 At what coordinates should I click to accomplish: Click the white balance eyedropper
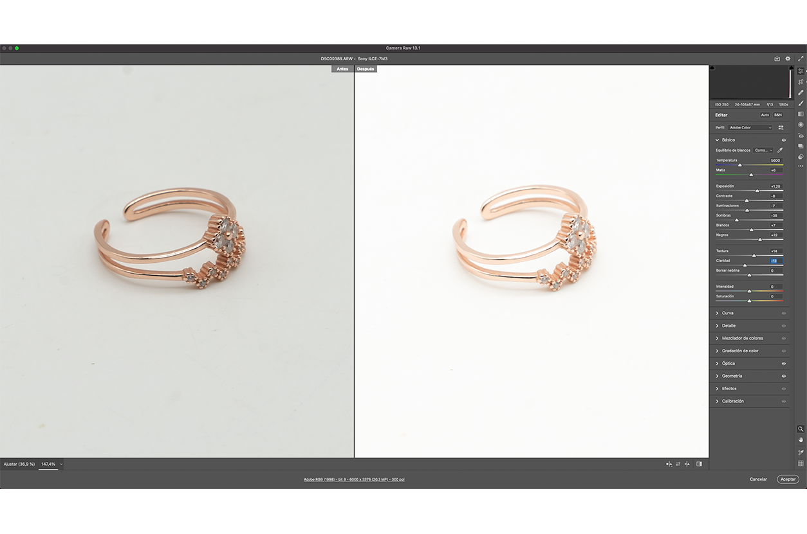(780, 150)
